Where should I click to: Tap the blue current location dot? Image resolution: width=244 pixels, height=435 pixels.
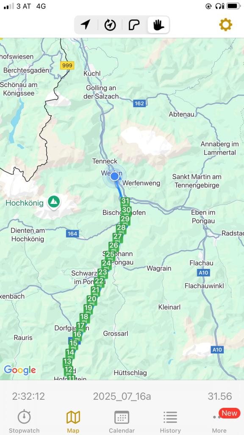tap(114, 176)
